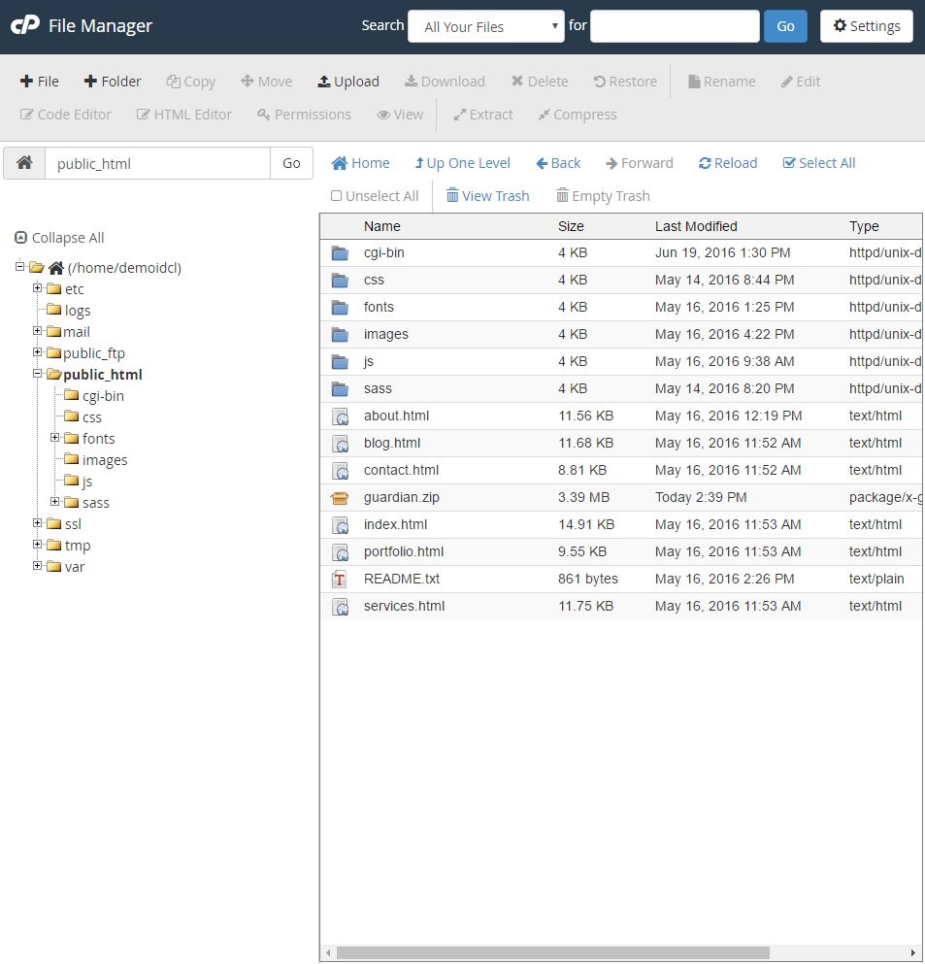Image resolution: width=925 pixels, height=964 pixels.
Task: Click the Edit toolbar button
Action: click(801, 82)
